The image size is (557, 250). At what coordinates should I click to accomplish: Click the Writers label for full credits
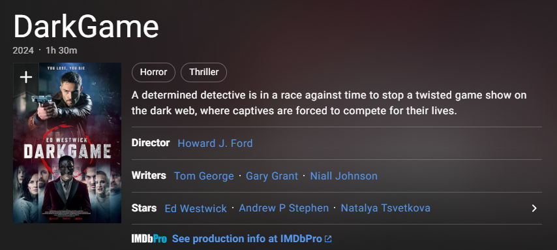pyautogui.click(x=149, y=176)
